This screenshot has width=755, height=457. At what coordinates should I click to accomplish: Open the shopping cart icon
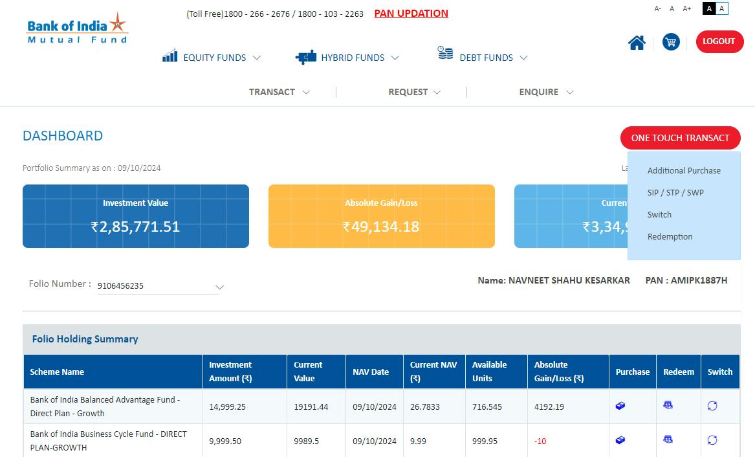671,42
